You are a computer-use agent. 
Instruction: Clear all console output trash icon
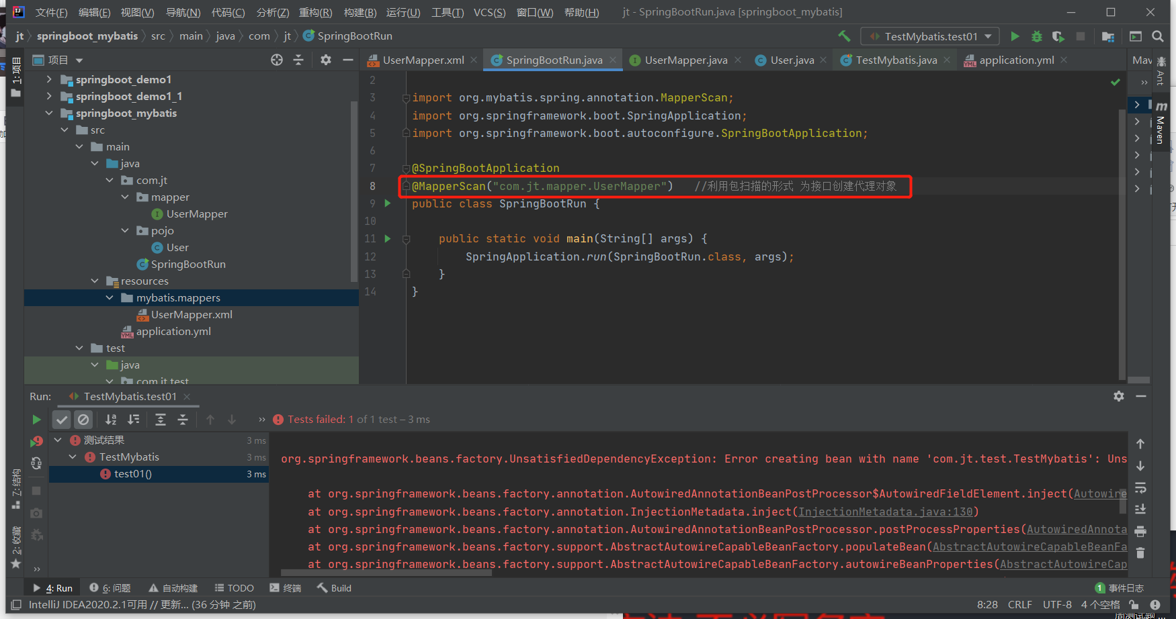(x=1140, y=553)
